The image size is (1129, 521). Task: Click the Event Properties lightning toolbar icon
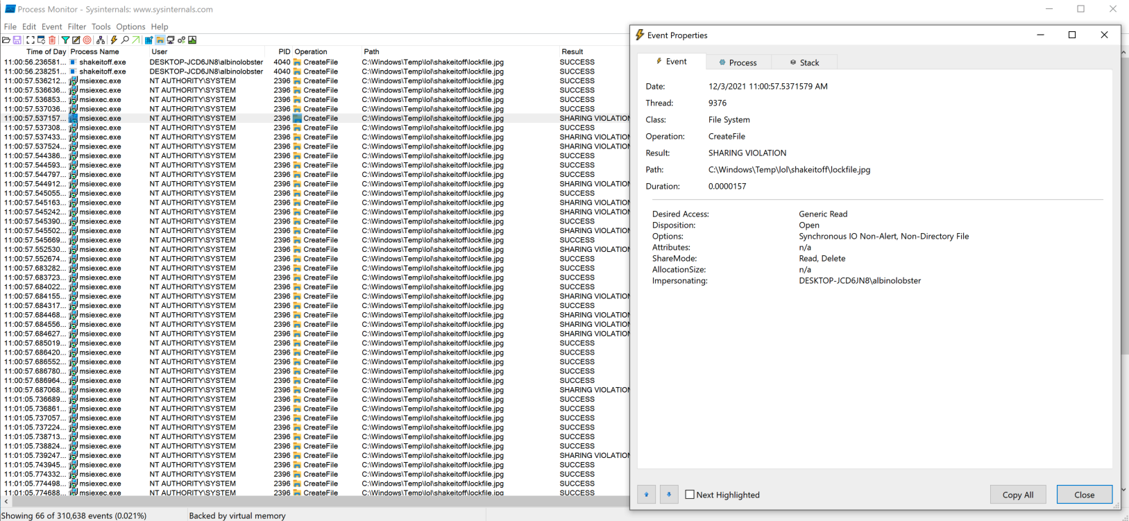(x=114, y=40)
